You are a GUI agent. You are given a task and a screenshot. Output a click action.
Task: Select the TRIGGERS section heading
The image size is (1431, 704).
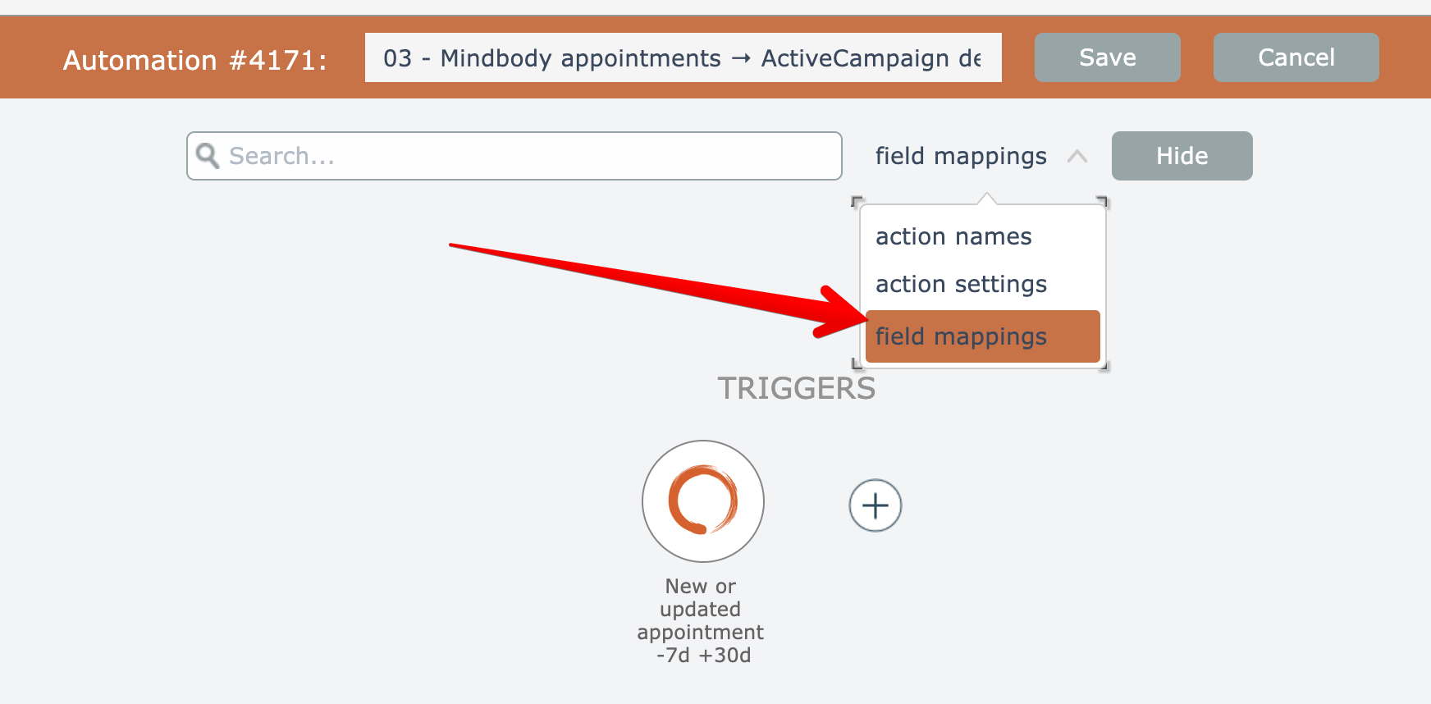pos(796,388)
